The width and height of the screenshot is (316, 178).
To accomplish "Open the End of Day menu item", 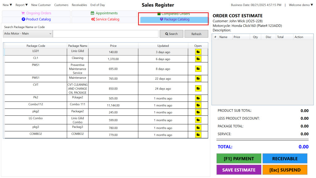I will tap(98, 5).
